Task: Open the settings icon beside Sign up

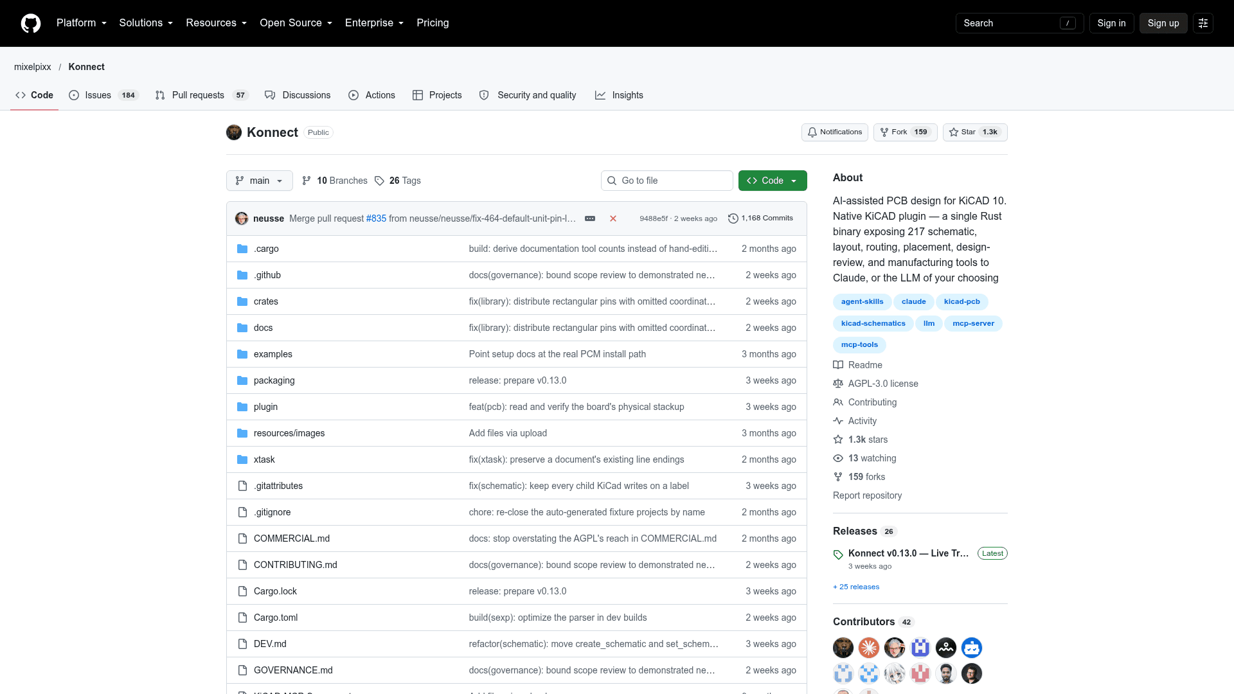Action: (1203, 23)
